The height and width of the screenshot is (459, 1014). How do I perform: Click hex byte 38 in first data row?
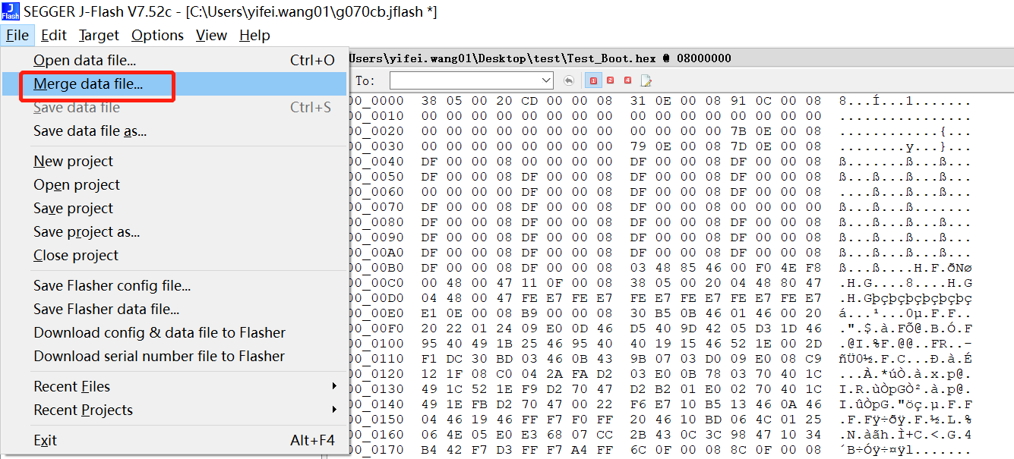coord(429,101)
